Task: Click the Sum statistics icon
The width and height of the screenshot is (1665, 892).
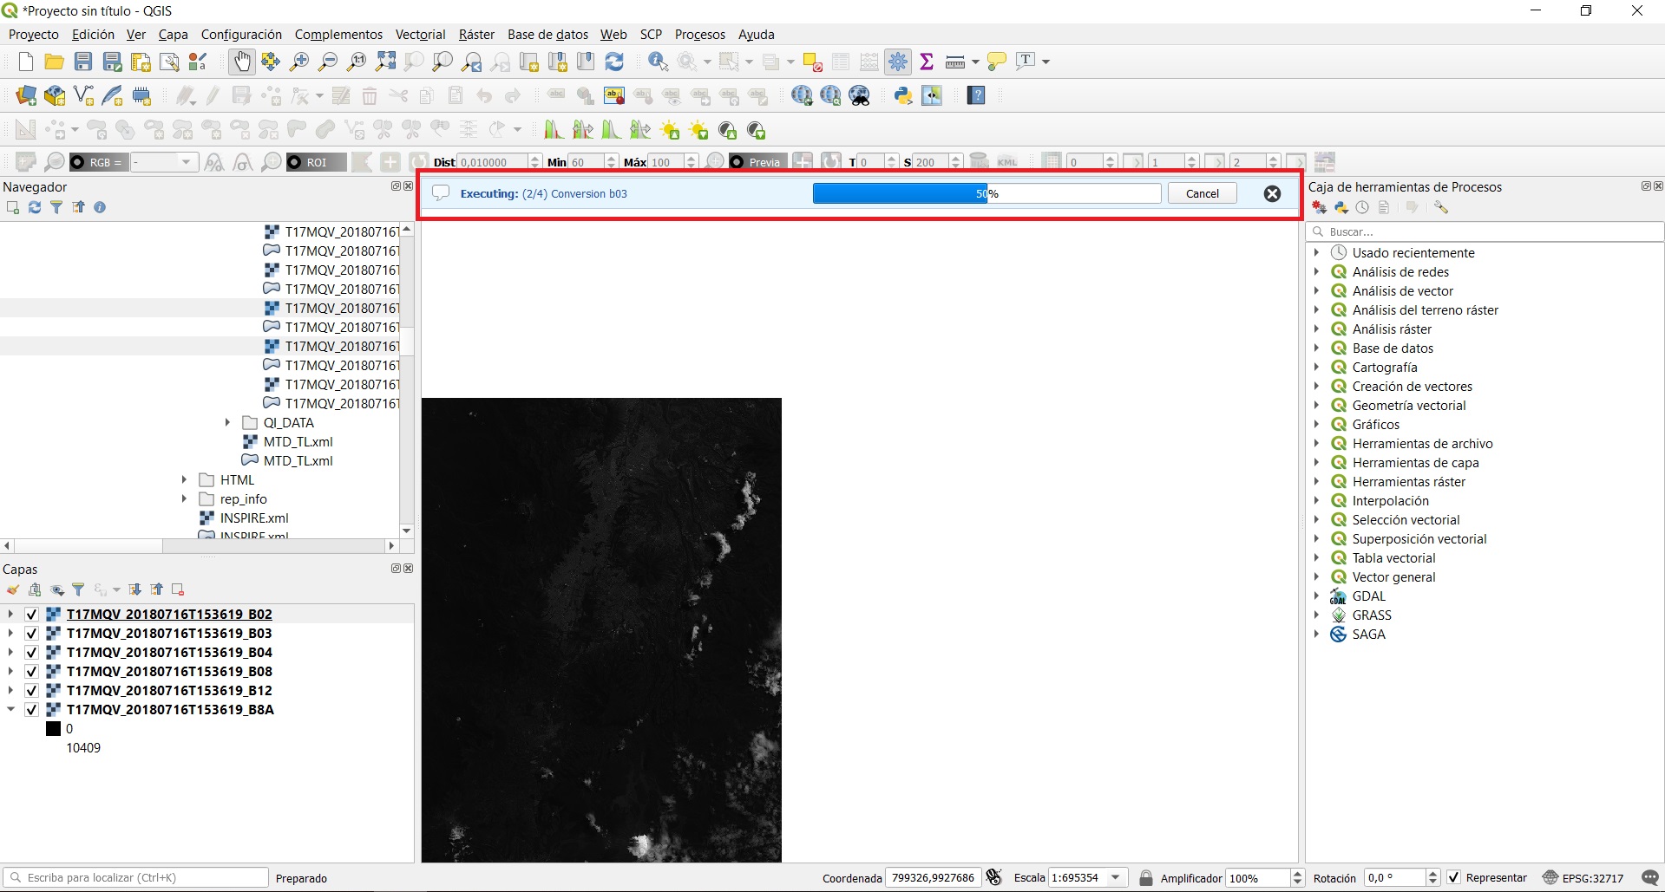Action: click(927, 62)
